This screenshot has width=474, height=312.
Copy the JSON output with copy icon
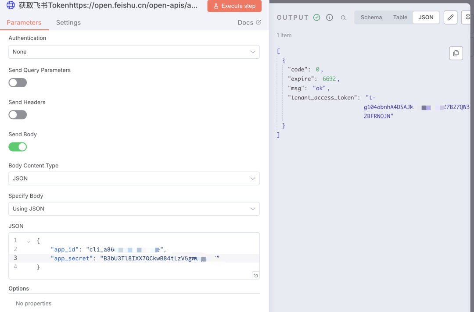tap(456, 53)
